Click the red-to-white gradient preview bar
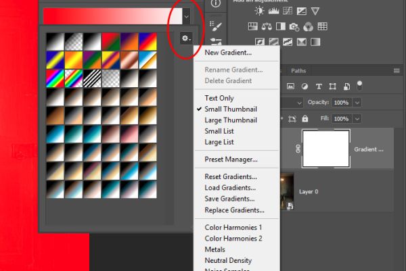Image resolution: width=406 pixels, height=271 pixels. click(x=112, y=16)
